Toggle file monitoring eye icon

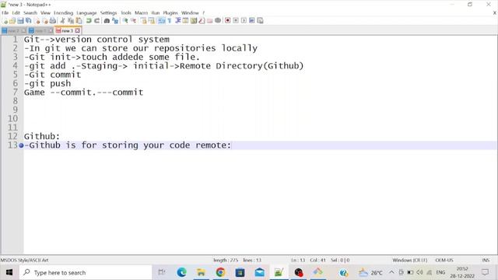(x=218, y=21)
